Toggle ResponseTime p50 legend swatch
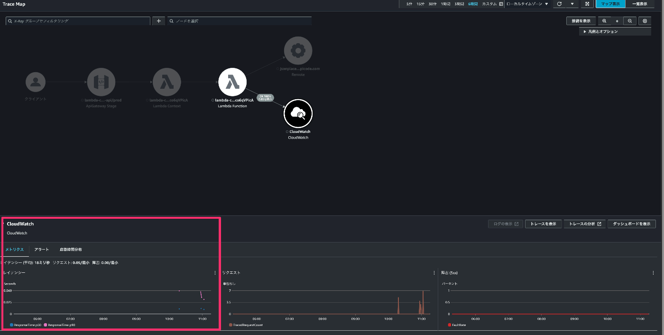This screenshot has width=664, height=335. [x=11, y=325]
